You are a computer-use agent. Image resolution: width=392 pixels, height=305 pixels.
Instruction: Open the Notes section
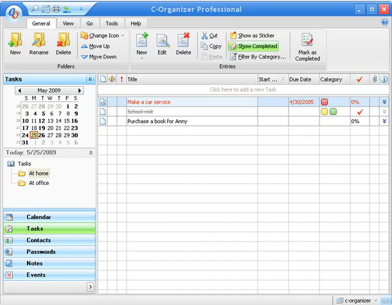(x=49, y=263)
